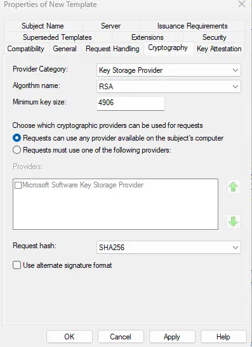The height and width of the screenshot is (347, 252).
Task: Open the Issuance Requirements tab
Action: click(192, 26)
